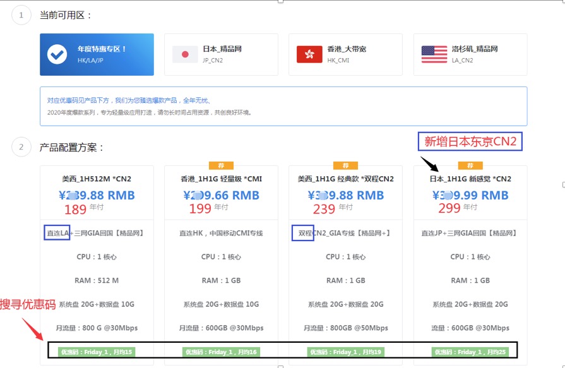Choose the 香港_大带宽 HK_CMI region
The height and width of the screenshot is (368, 565).
(x=345, y=54)
